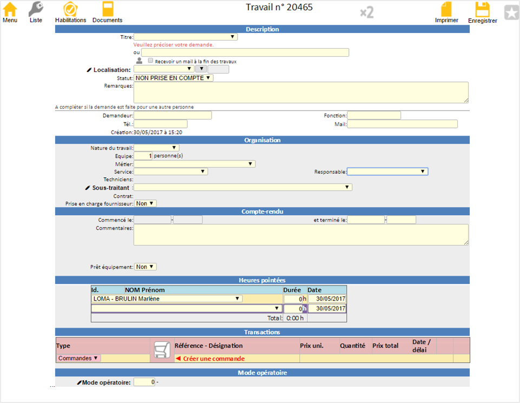Save with the Enregistrer floppy icon
Image resolution: width=520 pixels, height=403 pixels.
point(483,10)
